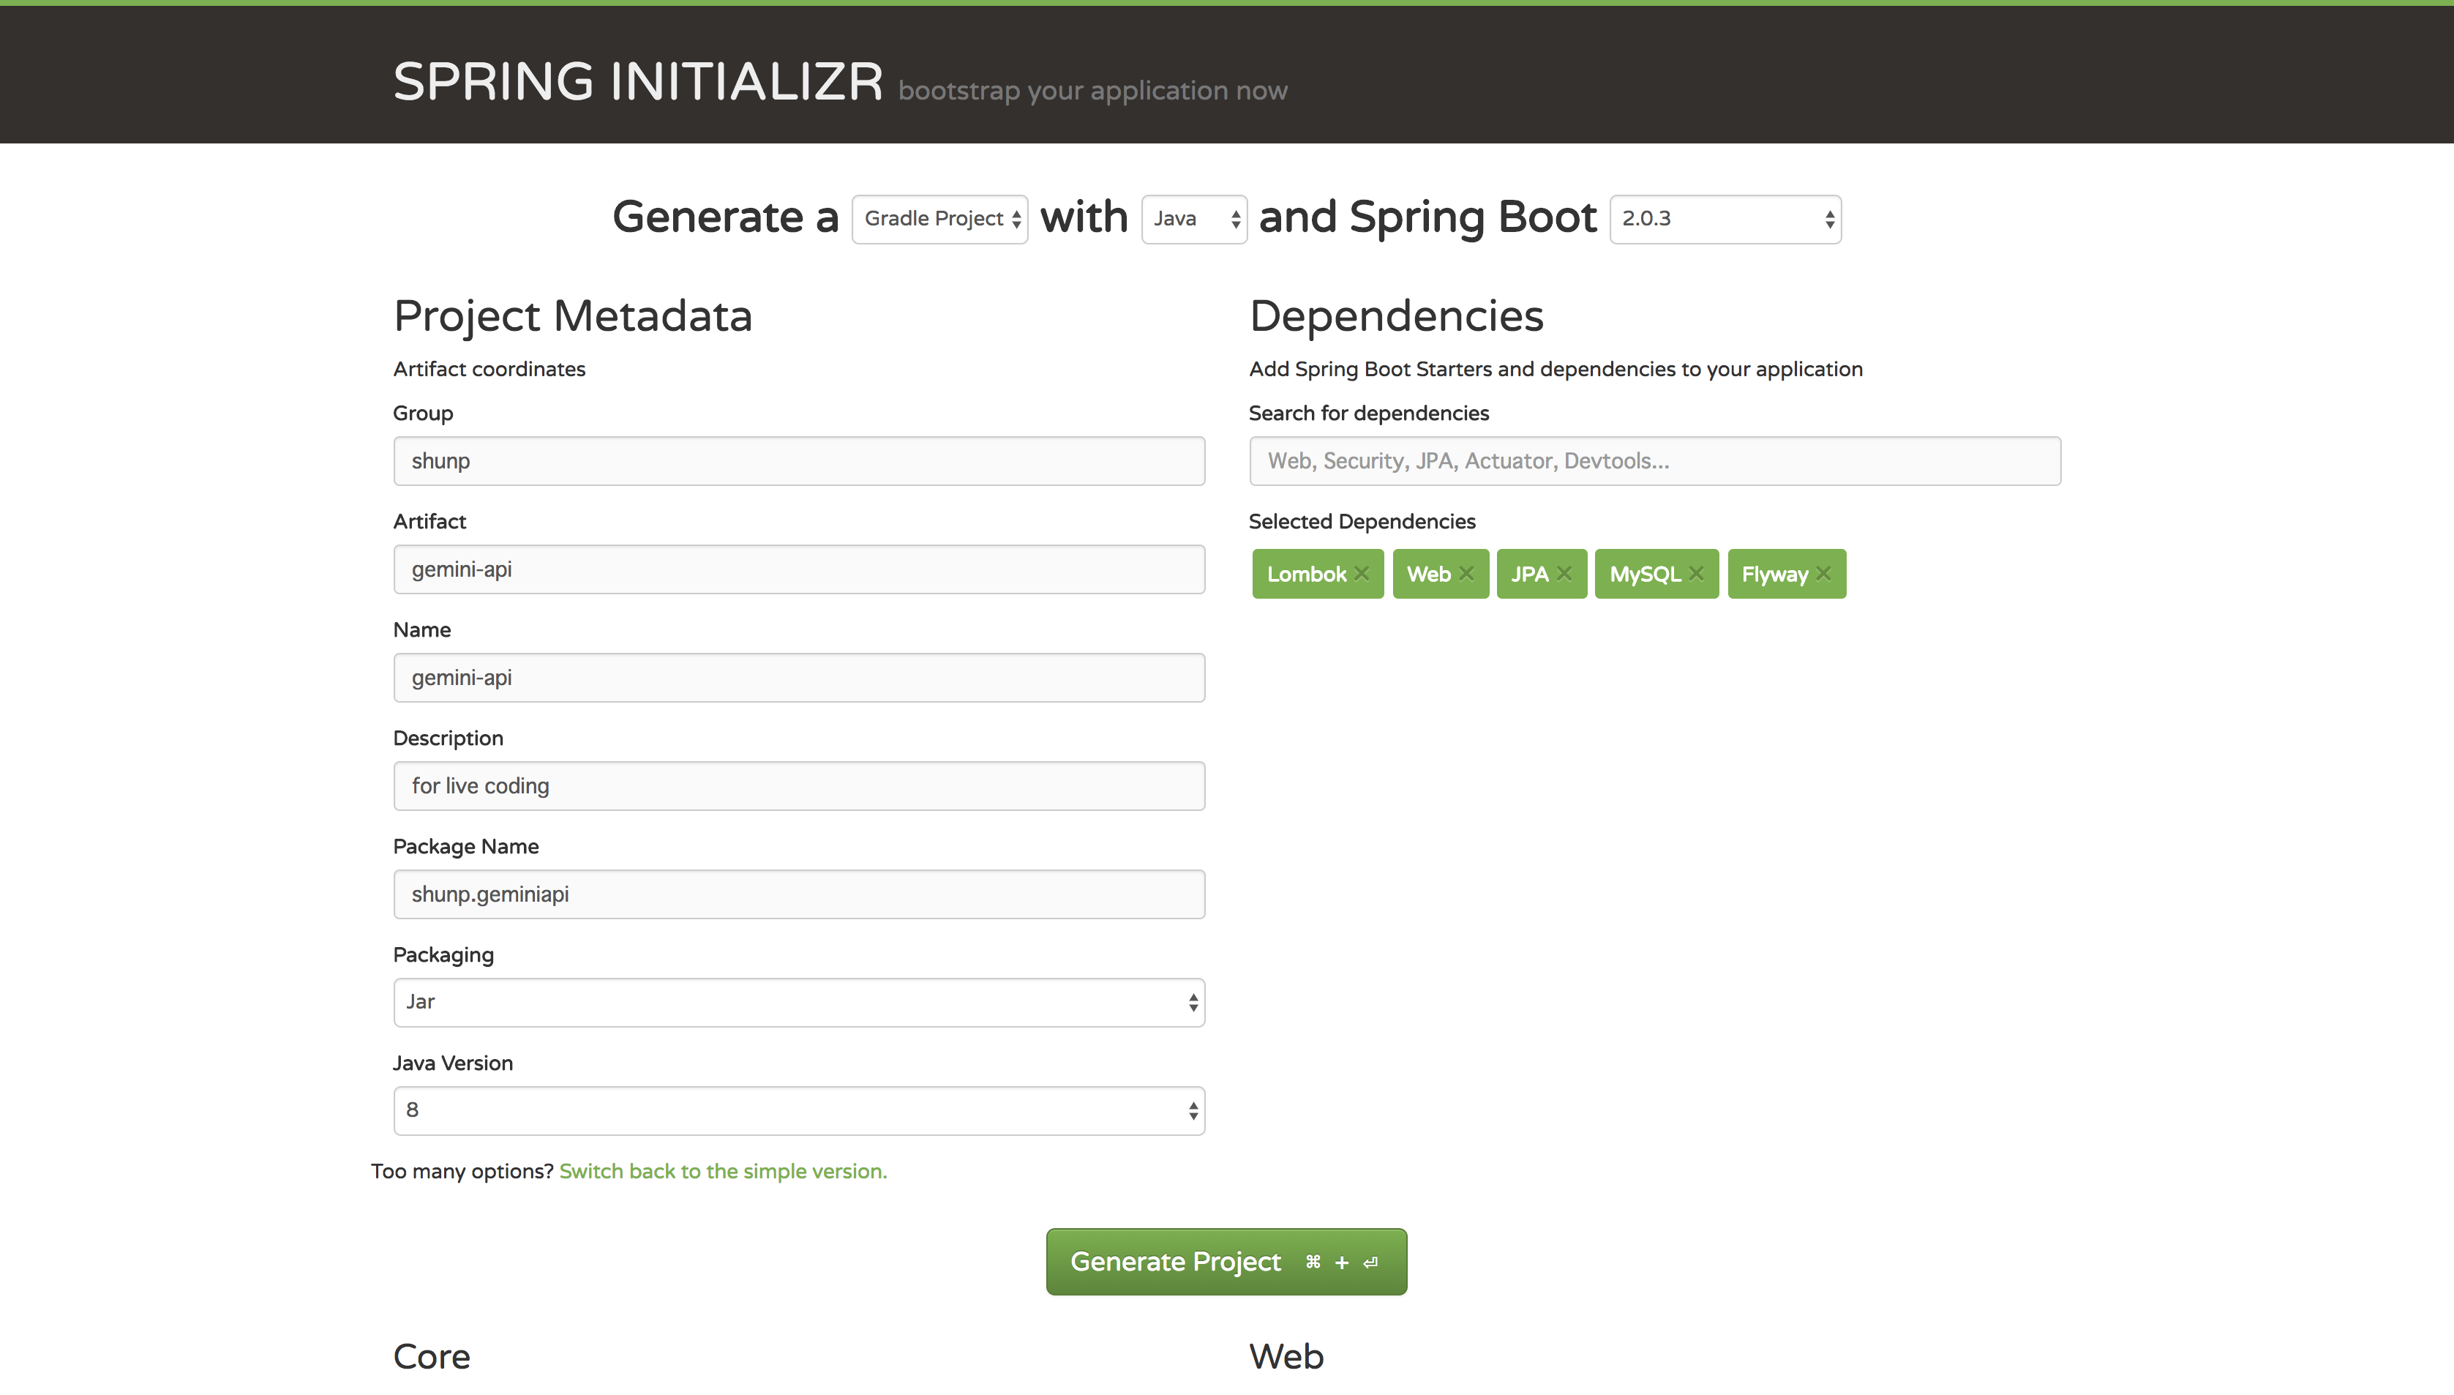Remove the JPA dependency chip
Image resolution: width=2454 pixels, height=1395 pixels.
[1564, 573]
